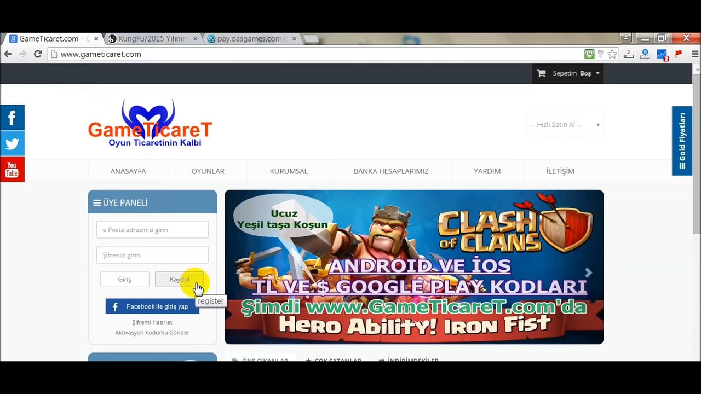Click the extension icon showing number 2
Viewport: 701px width, 394px height.
click(x=629, y=54)
